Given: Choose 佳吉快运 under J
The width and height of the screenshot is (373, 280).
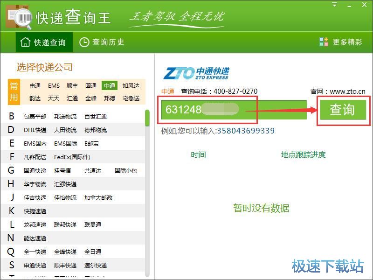Looking at the screenshot, I should tap(35, 198).
